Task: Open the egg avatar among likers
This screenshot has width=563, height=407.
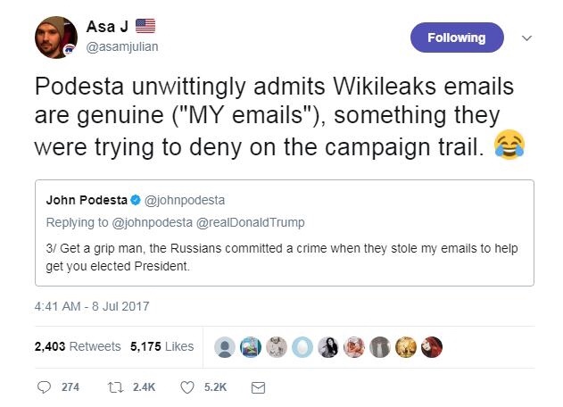Action: coord(302,345)
